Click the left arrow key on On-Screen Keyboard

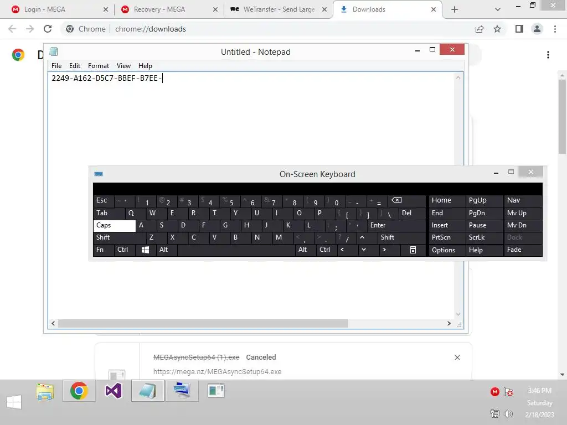point(347,250)
